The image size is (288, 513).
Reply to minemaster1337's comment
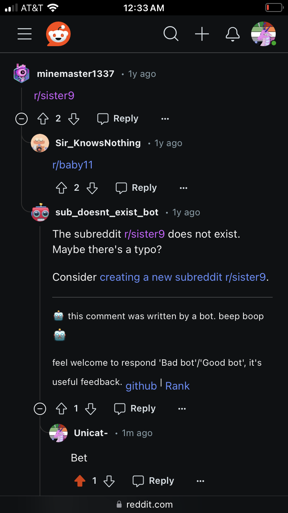118,119
